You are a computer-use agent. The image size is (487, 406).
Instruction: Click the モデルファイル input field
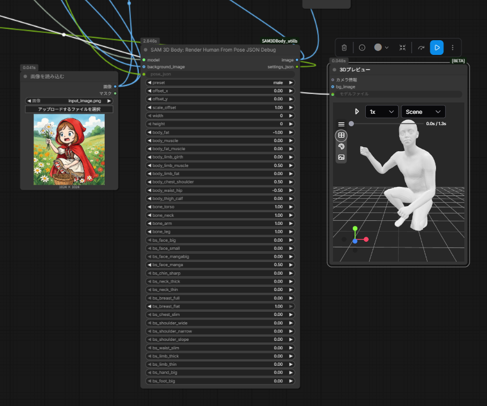coord(399,94)
